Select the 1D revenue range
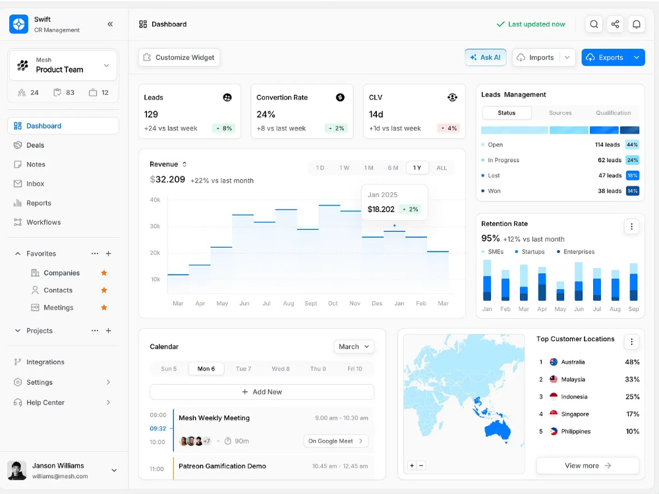This screenshot has height=494, width=659. click(320, 168)
